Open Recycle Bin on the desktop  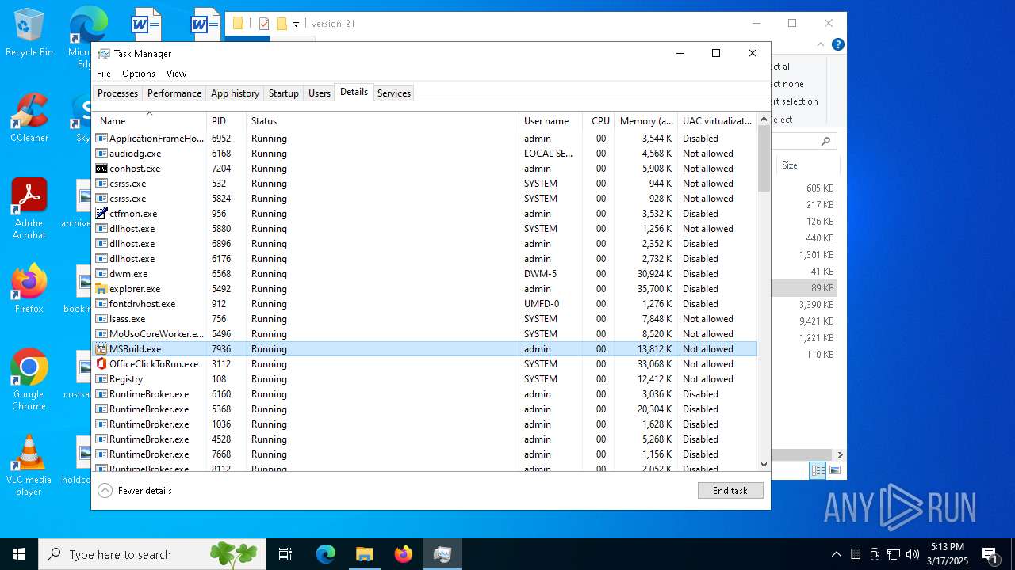(x=29, y=33)
